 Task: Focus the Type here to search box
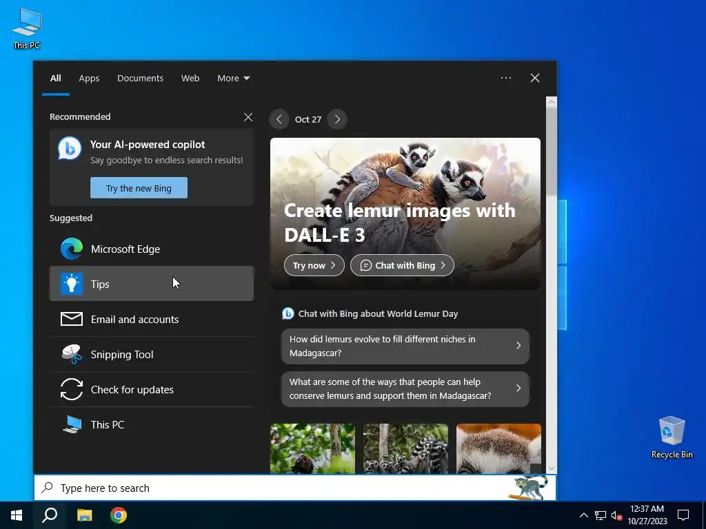[295, 488]
